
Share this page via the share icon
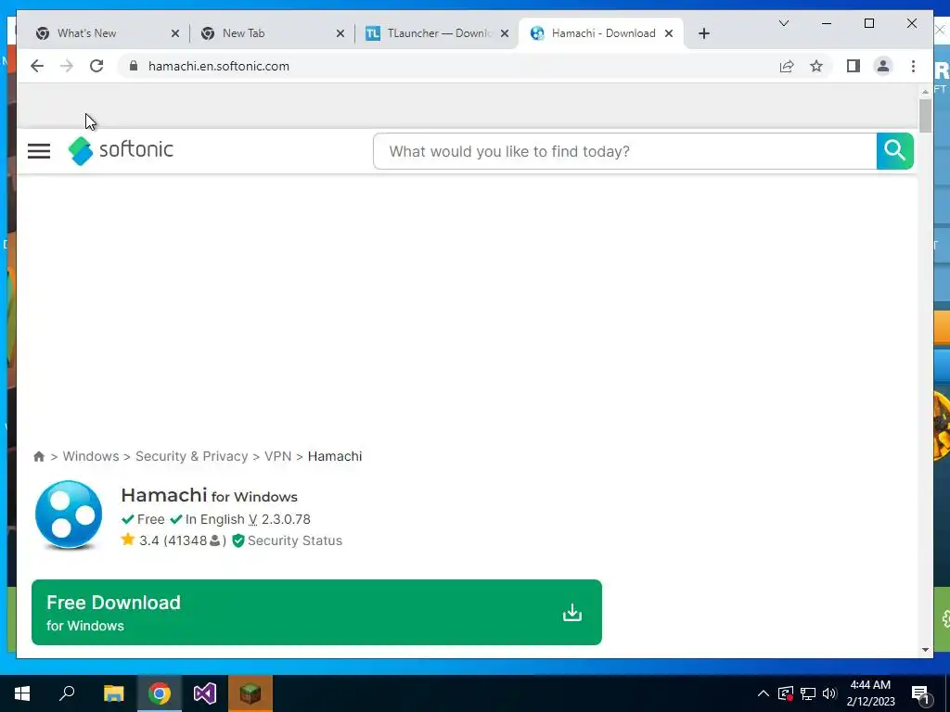[787, 66]
